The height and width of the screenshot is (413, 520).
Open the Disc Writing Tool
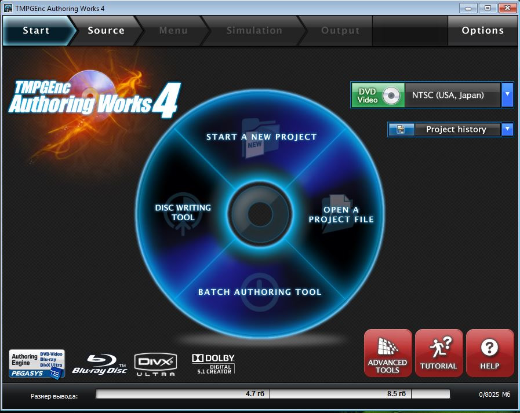pyautogui.click(x=183, y=213)
